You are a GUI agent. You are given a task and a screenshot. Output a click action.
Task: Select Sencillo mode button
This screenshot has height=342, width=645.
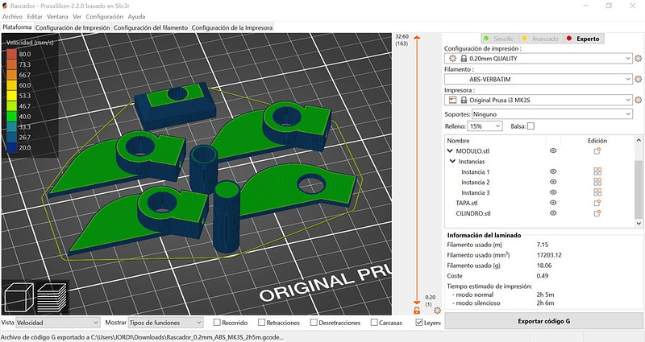[x=500, y=39]
